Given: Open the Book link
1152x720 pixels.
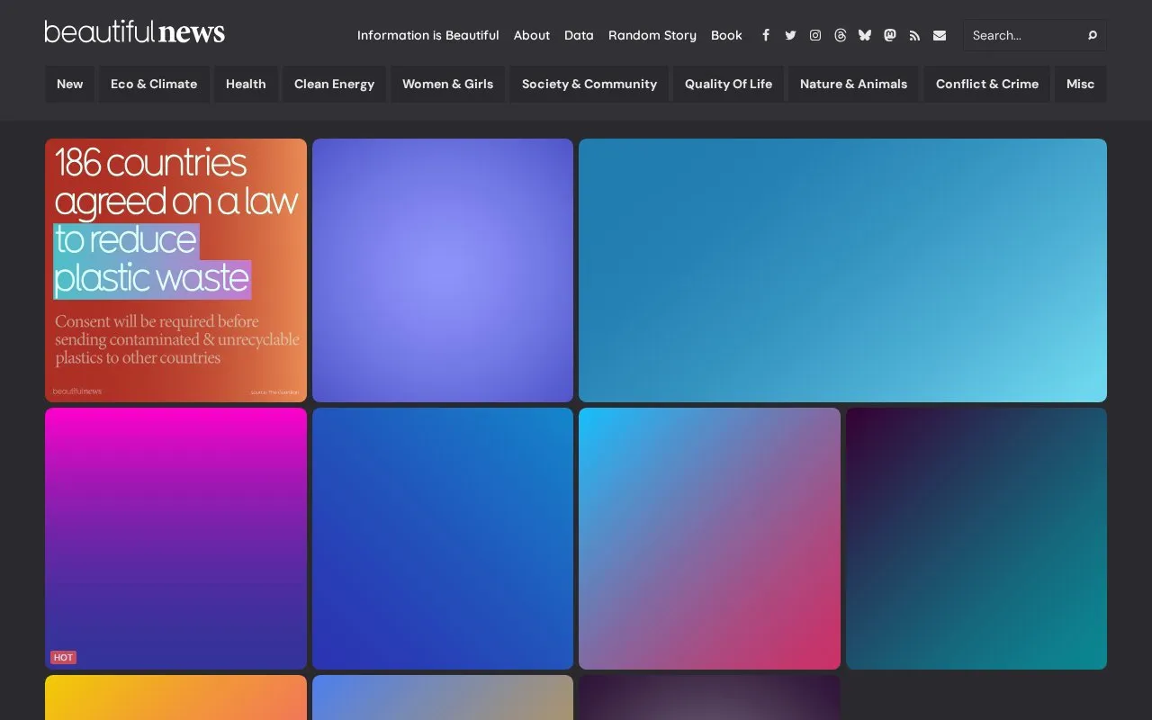Looking at the screenshot, I should pos(726,35).
